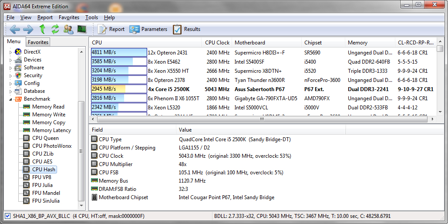The image size is (448, 224).
Task: Select CPU ZLib benchmark
Action: pyautogui.click(x=43, y=154)
